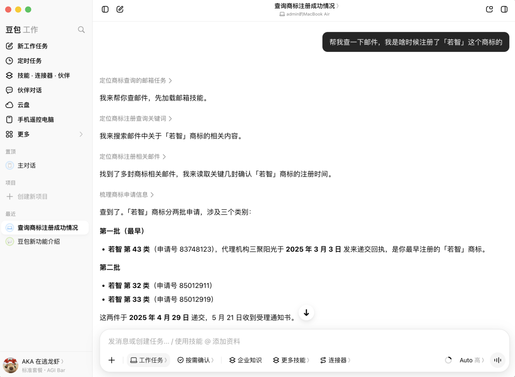Expand the 定位商标注册查询关键词 step
Image resolution: width=515 pixels, height=377 pixels.
coord(135,119)
